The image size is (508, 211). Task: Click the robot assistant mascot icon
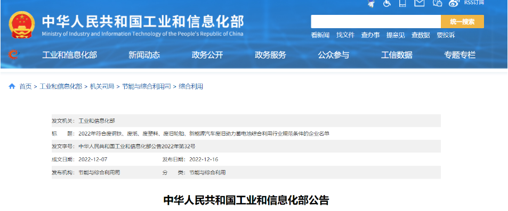click(x=372, y=3)
